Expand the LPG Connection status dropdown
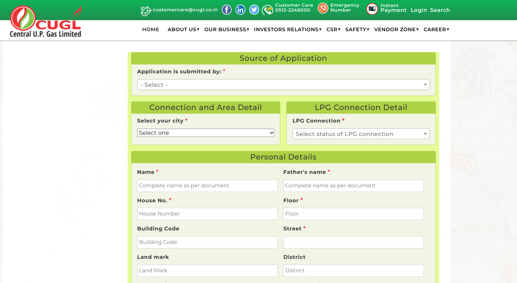The height and width of the screenshot is (283, 517). pyautogui.click(x=361, y=134)
